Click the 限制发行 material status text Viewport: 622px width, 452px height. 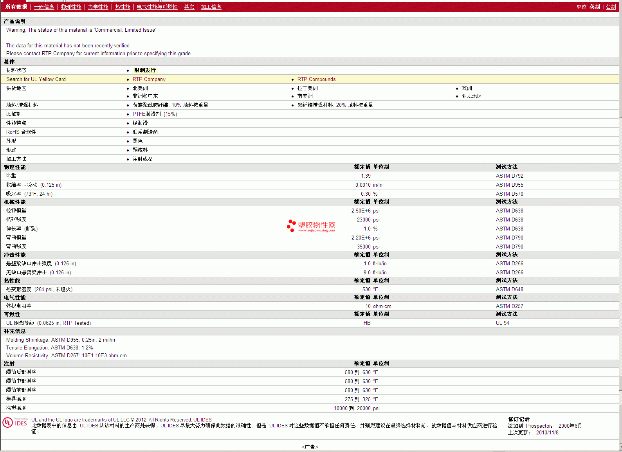(x=145, y=70)
